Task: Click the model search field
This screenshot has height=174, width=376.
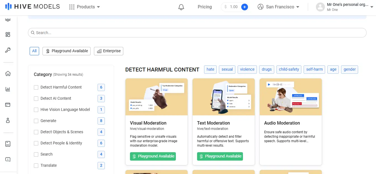Action: [x=197, y=33]
